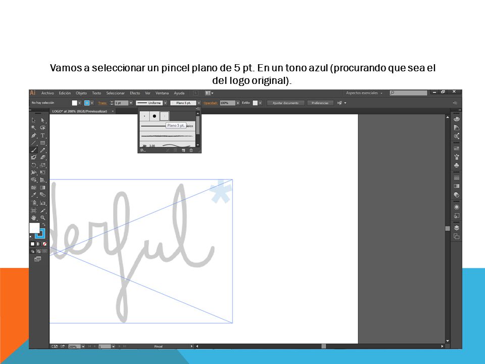
Task: Open the Edición menu
Action: point(65,93)
